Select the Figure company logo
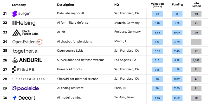This screenshot has height=104, width=208. pos(23,70)
